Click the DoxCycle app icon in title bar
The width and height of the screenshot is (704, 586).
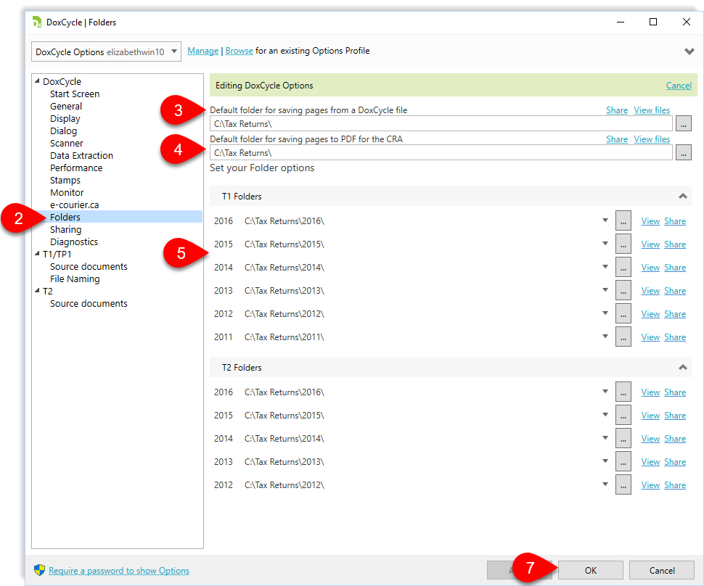37,22
